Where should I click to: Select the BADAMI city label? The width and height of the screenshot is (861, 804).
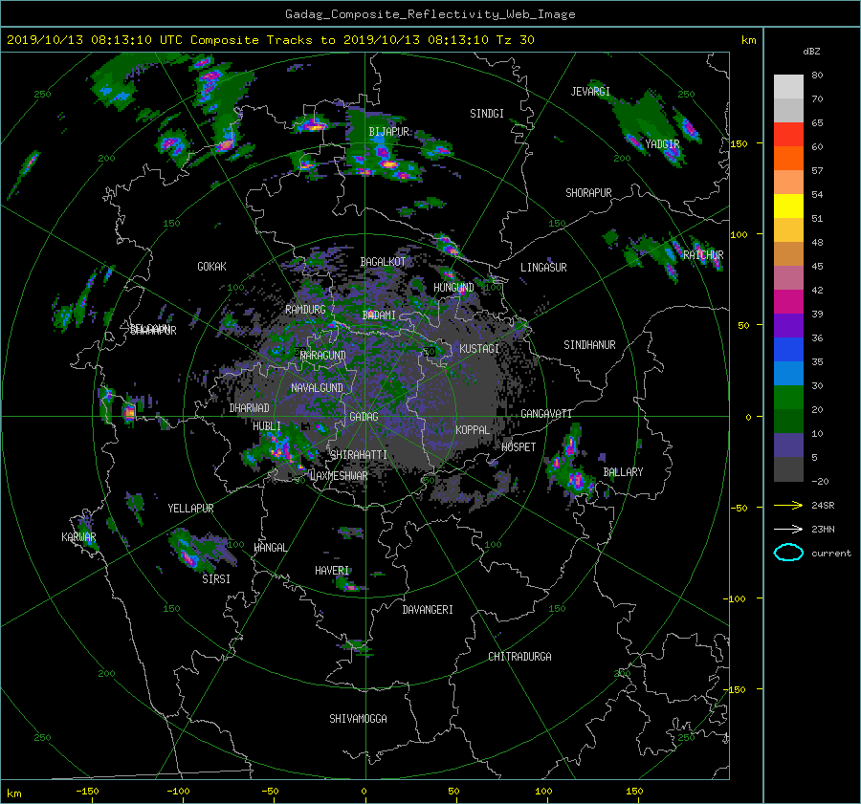(x=379, y=315)
